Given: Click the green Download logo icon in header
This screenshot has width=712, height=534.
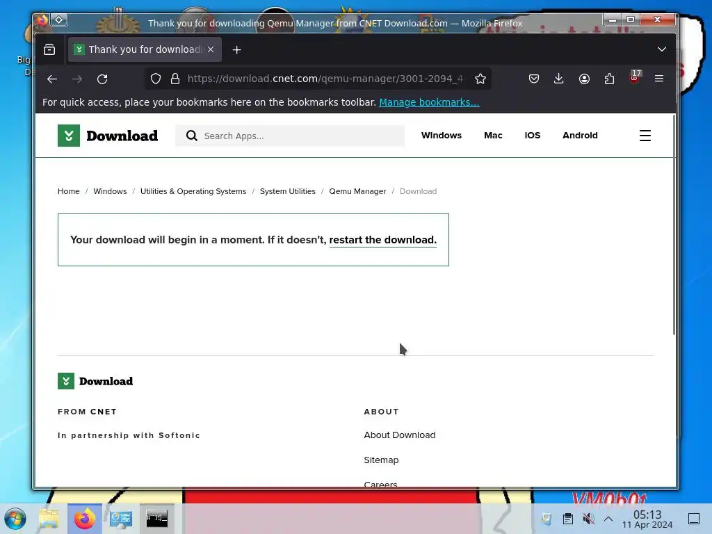Looking at the screenshot, I should [69, 136].
